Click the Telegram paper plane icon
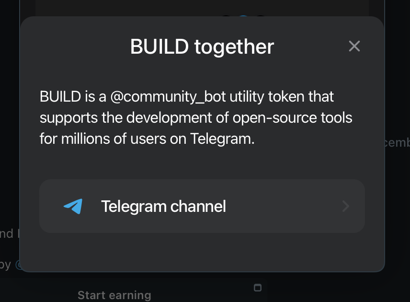Viewport: 410px width, 302px height. [x=73, y=206]
